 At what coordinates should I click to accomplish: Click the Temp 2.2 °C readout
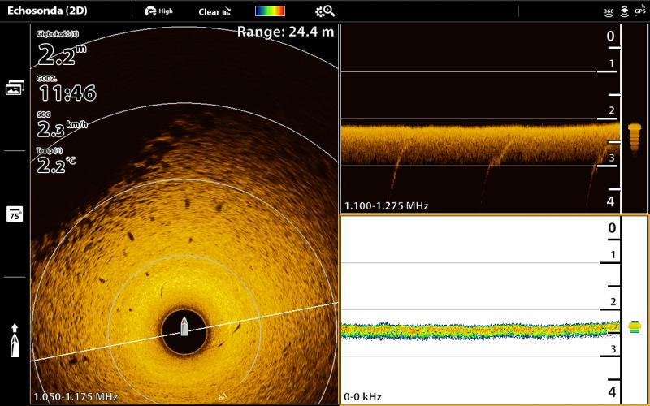[x=57, y=163]
